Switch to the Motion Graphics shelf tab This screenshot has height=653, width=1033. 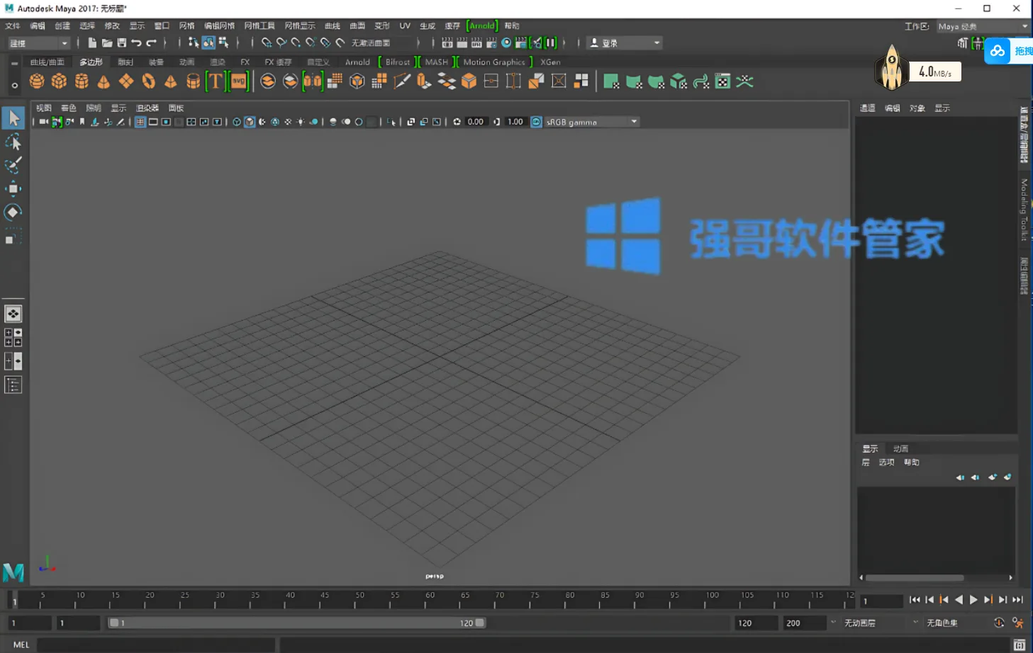[x=494, y=62]
